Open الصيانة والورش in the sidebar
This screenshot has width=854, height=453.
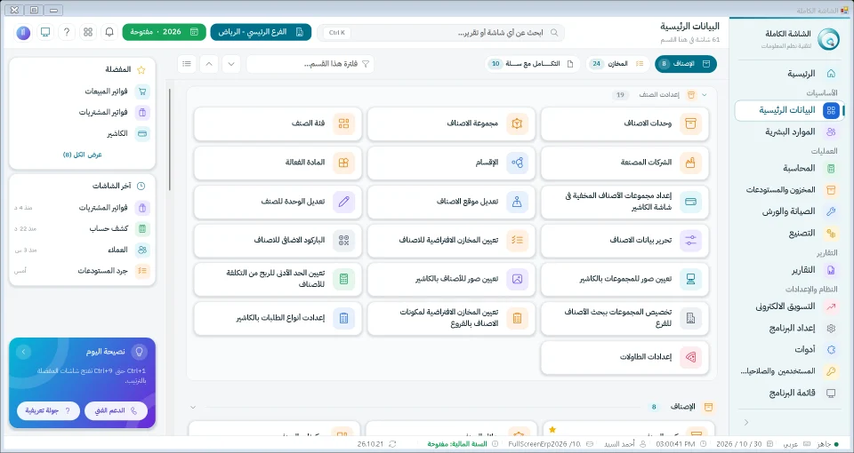pyautogui.click(x=790, y=211)
